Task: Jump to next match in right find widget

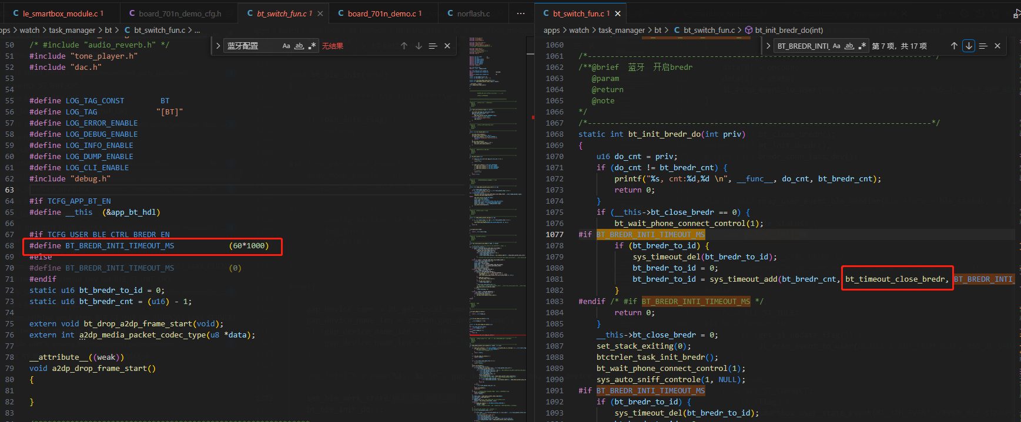Action: (969, 46)
